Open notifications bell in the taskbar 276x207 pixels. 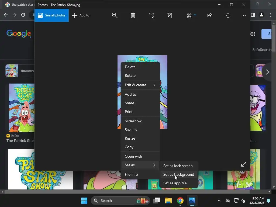point(269,201)
